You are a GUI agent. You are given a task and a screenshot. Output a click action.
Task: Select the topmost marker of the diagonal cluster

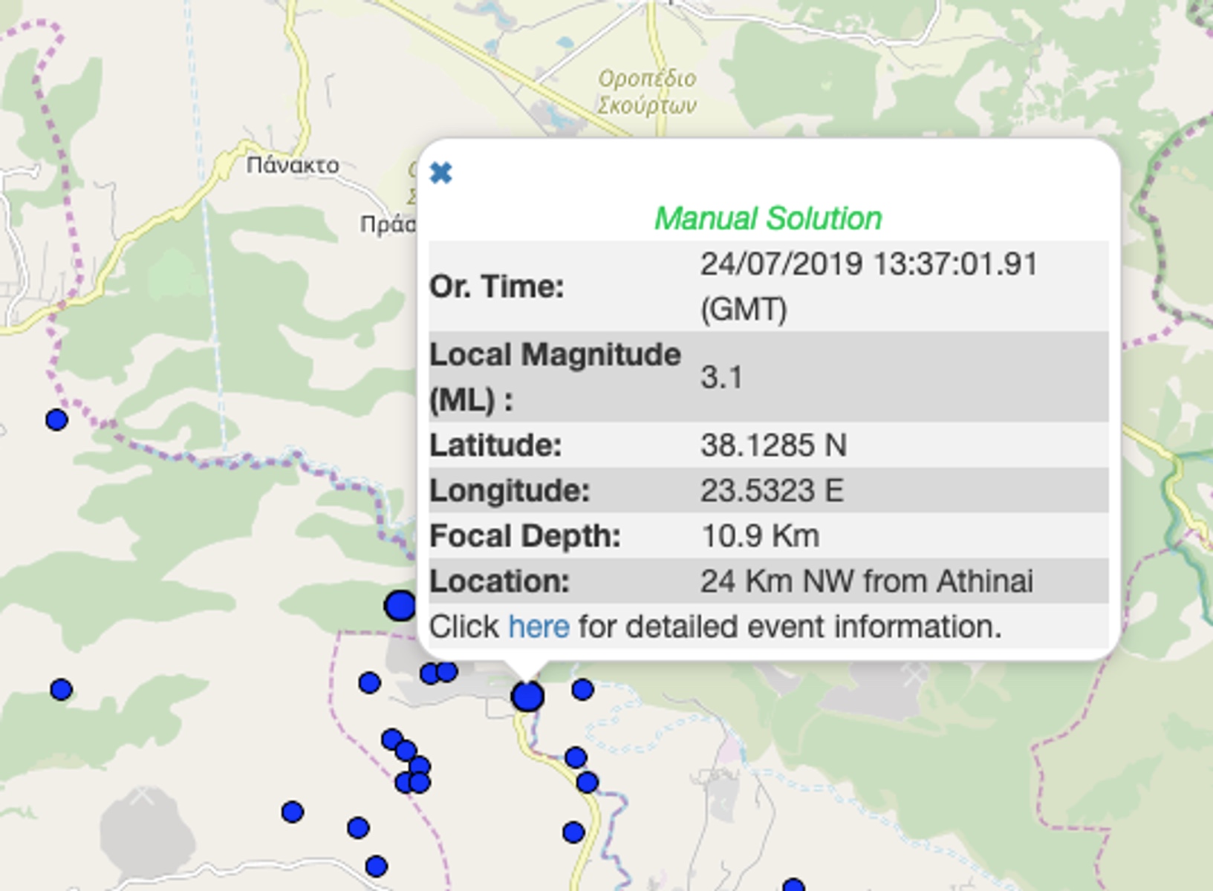click(x=392, y=740)
